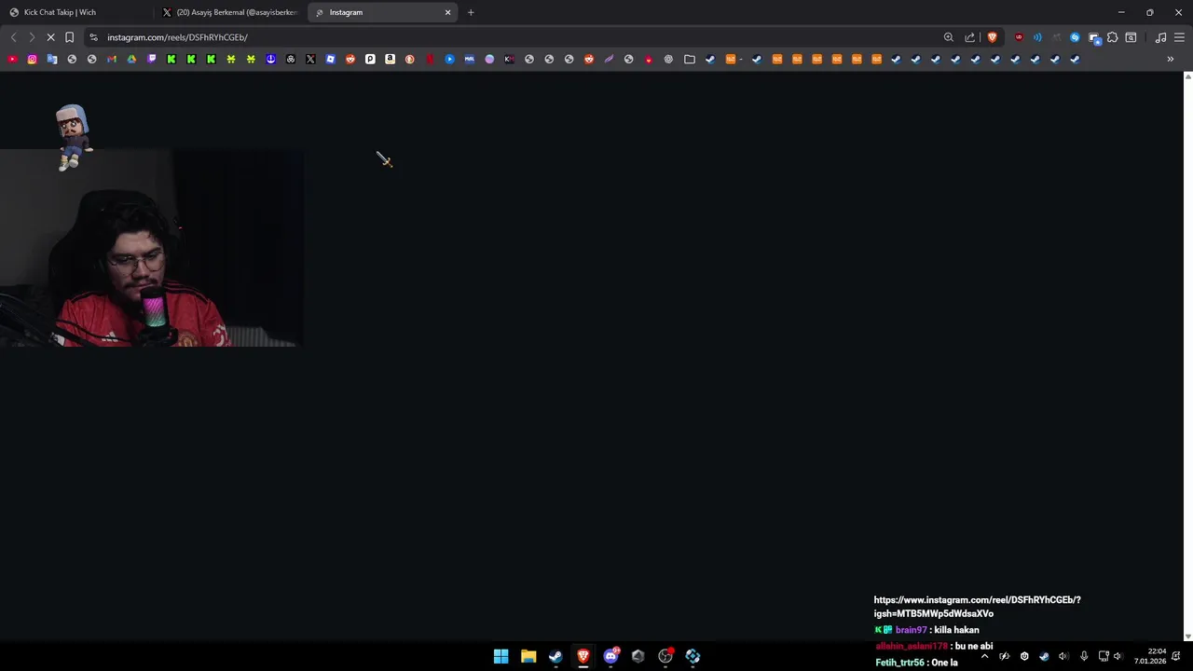Open the Windows Start menu

pyautogui.click(x=501, y=656)
